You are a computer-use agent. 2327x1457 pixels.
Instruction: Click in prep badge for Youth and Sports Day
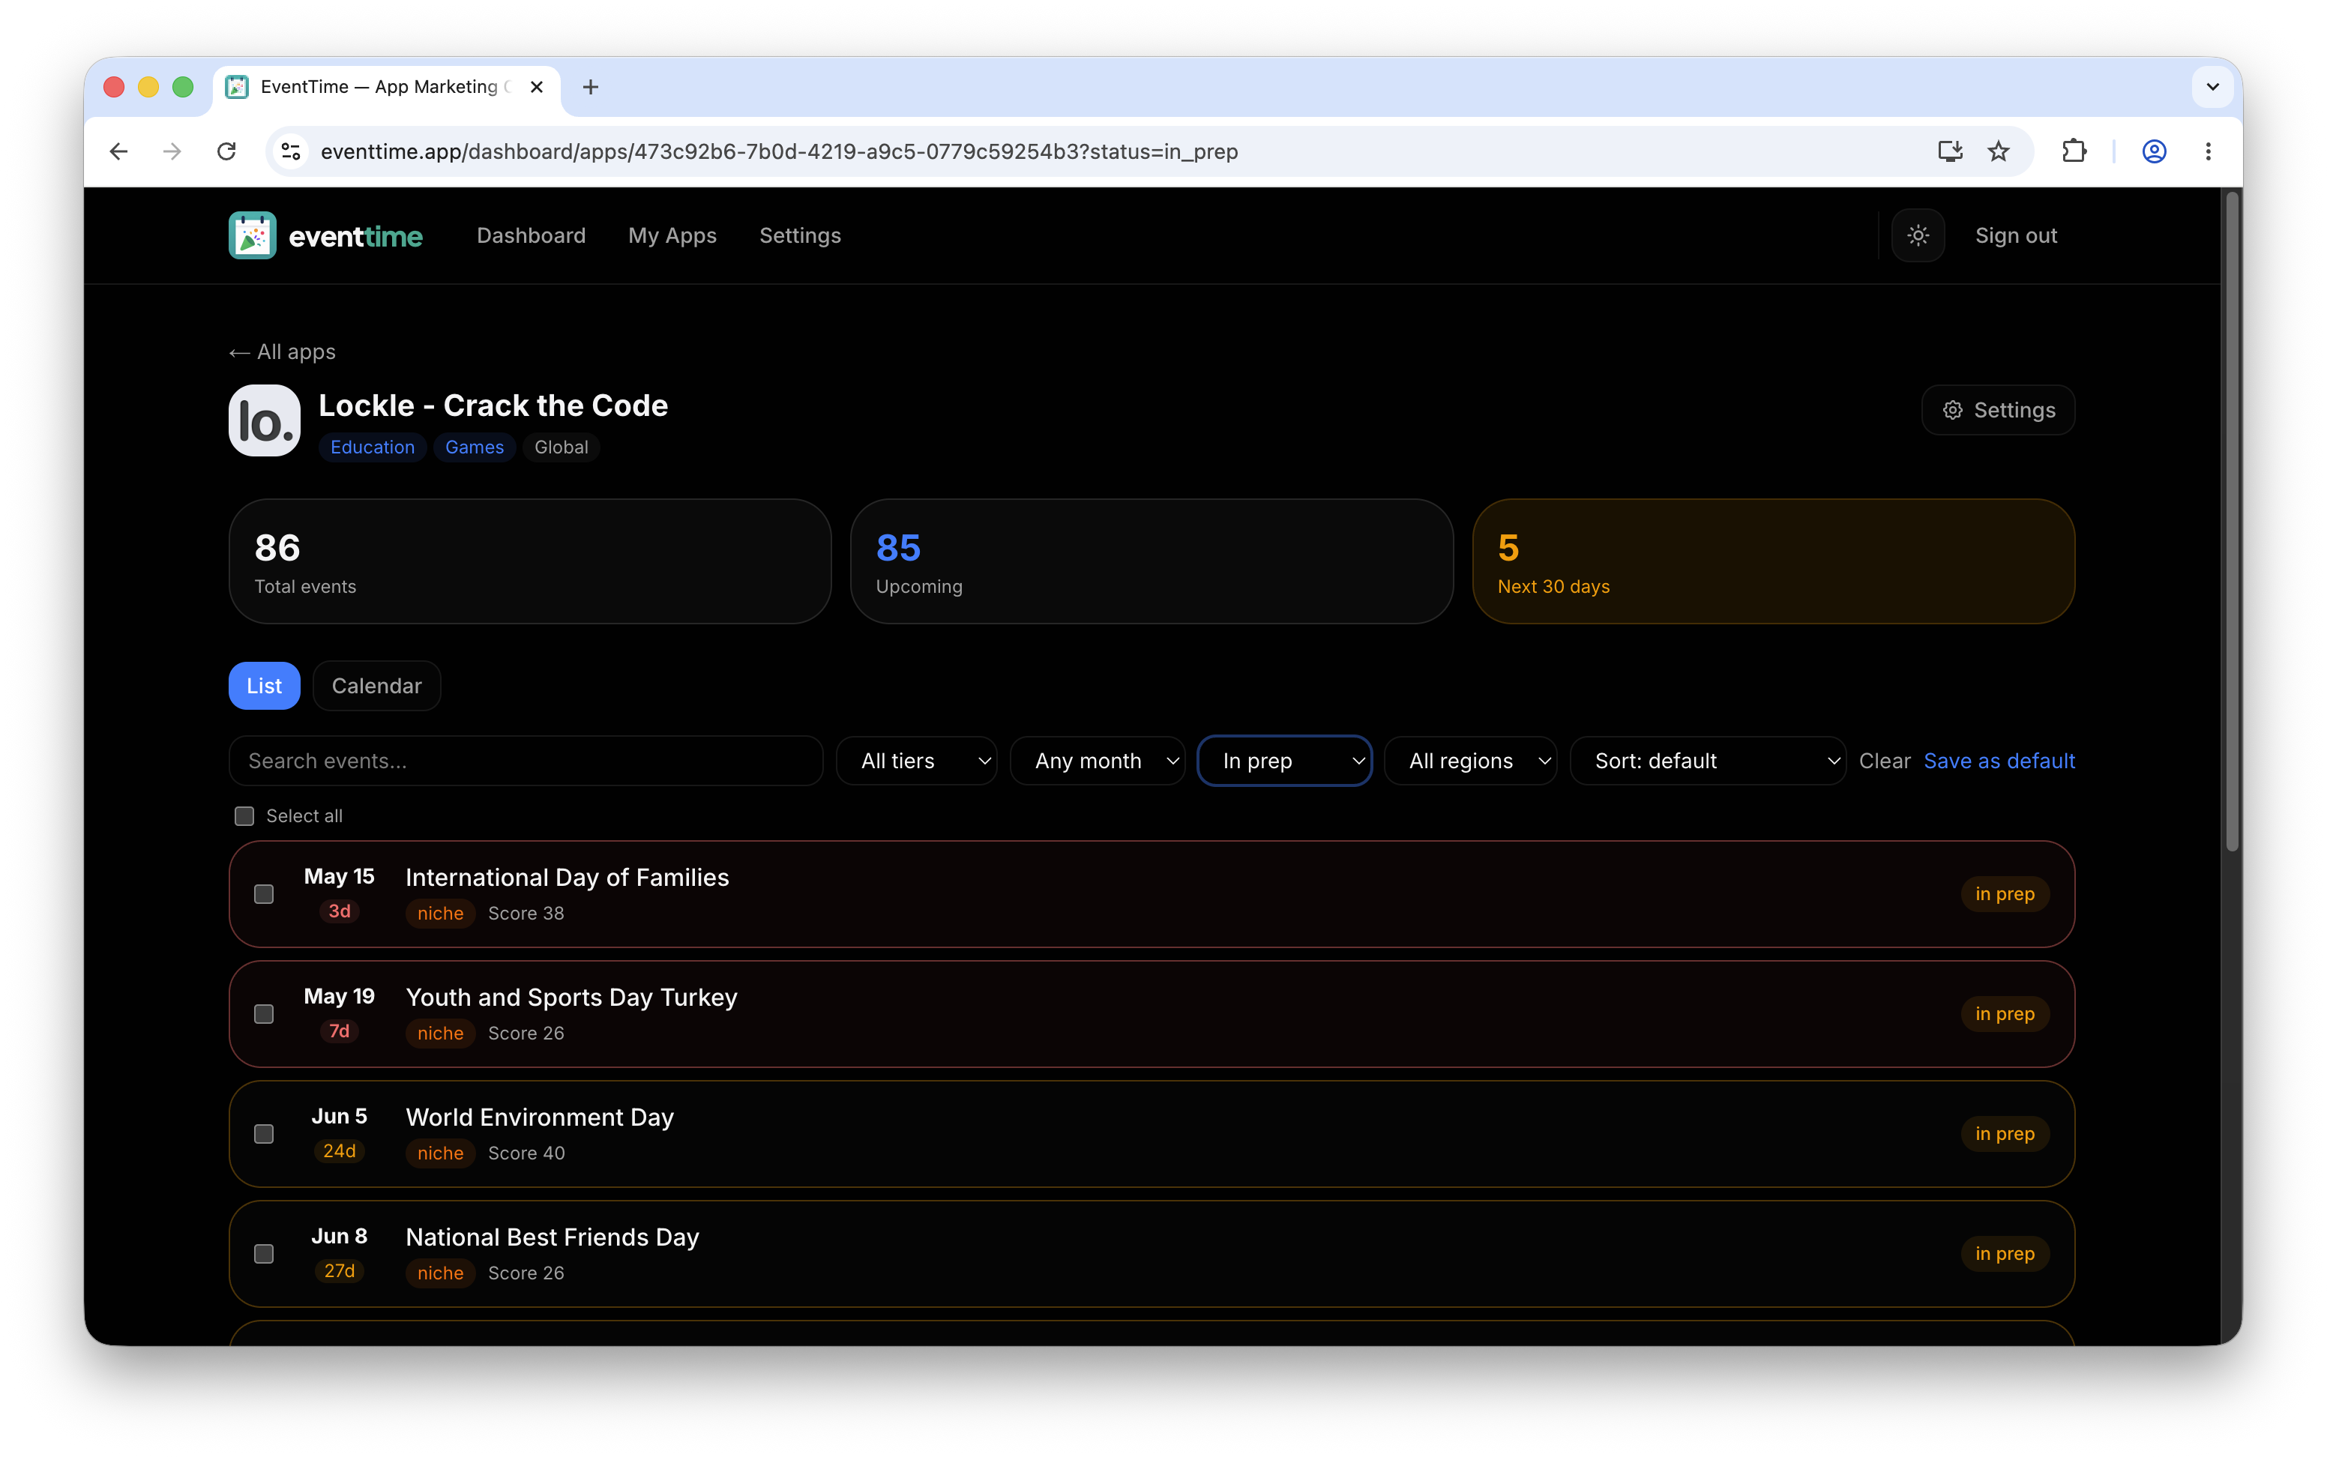pos(2004,1015)
